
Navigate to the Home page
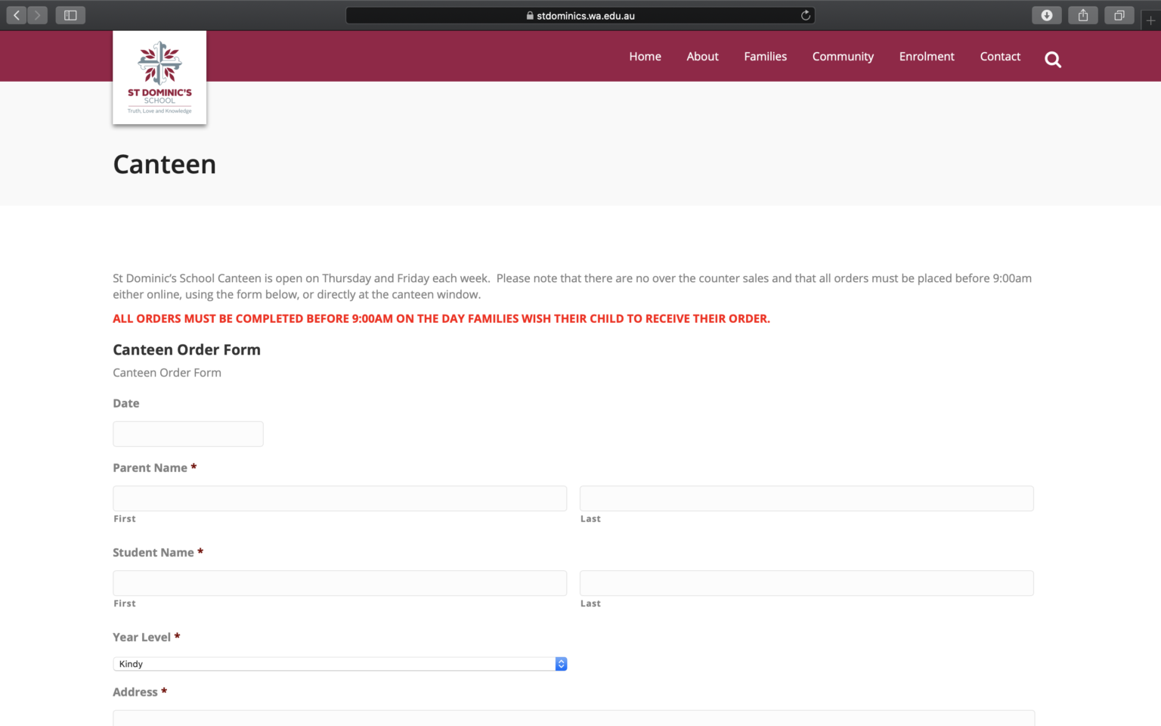(645, 56)
